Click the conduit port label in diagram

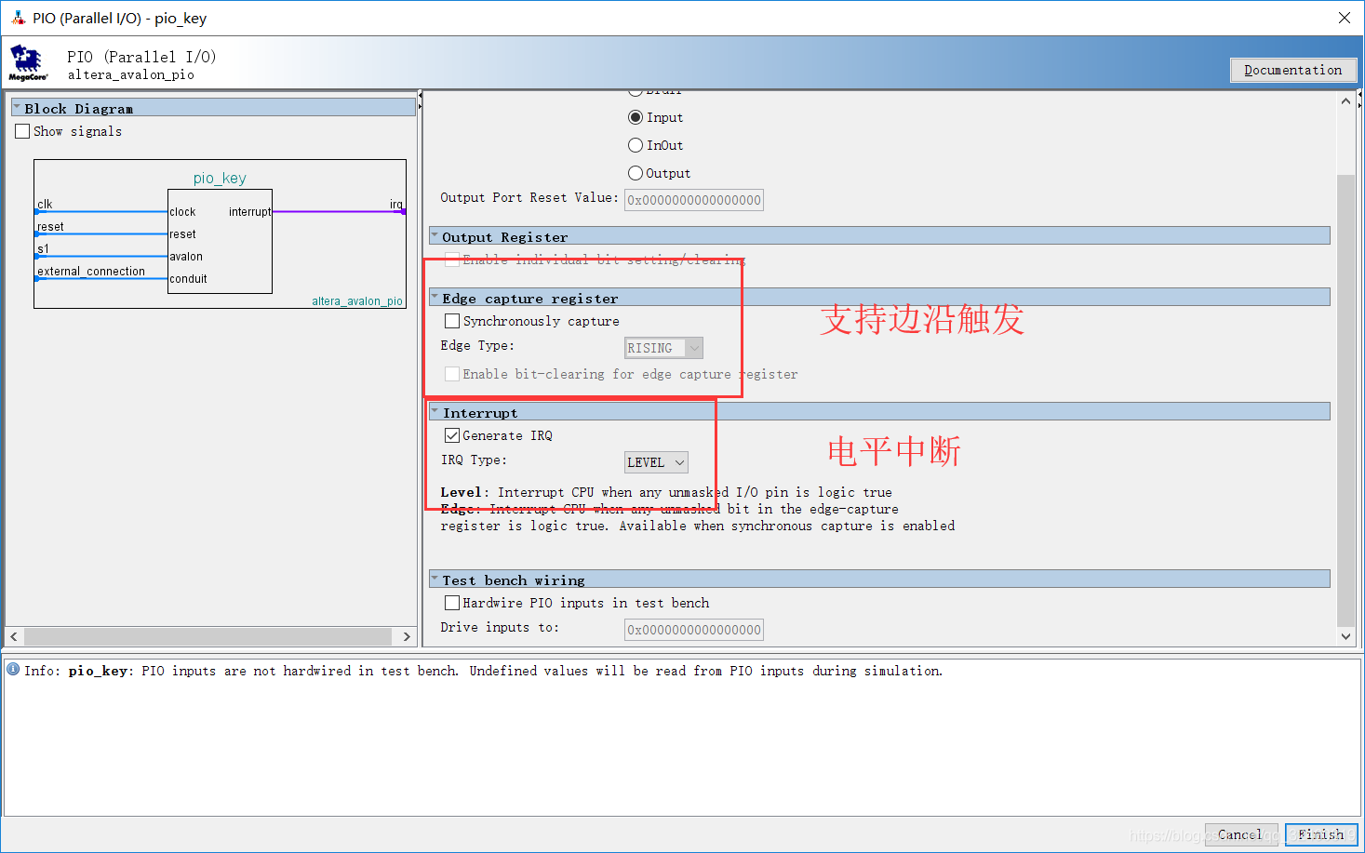[188, 278]
